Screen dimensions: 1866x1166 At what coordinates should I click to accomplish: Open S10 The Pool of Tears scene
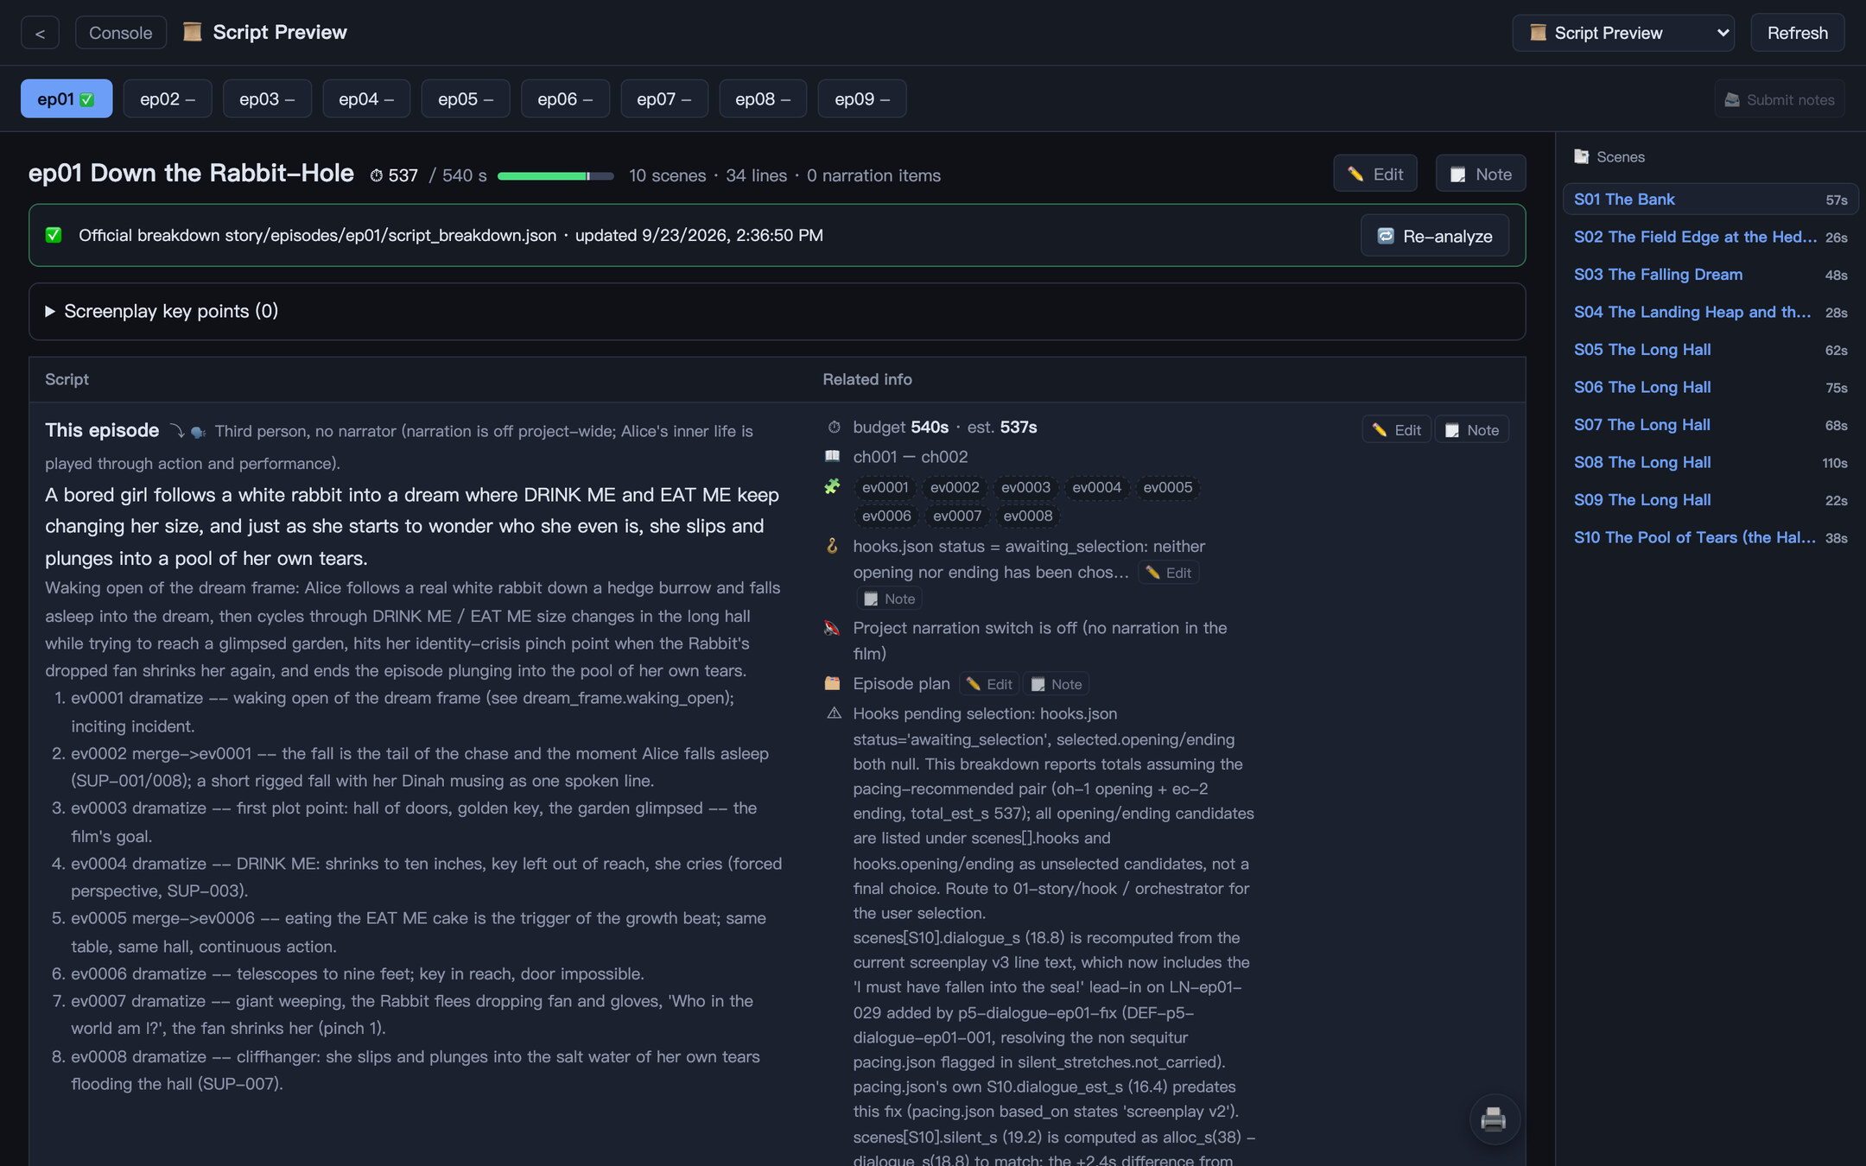pos(1710,537)
